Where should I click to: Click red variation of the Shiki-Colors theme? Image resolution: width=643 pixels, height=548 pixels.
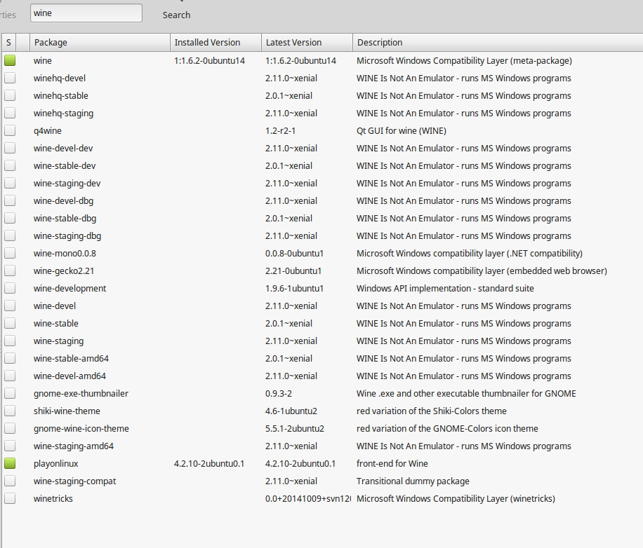click(432, 411)
